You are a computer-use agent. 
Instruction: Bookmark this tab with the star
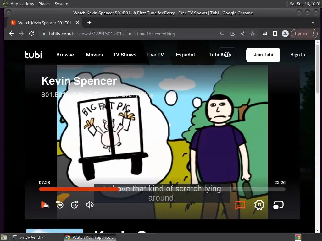(253, 34)
